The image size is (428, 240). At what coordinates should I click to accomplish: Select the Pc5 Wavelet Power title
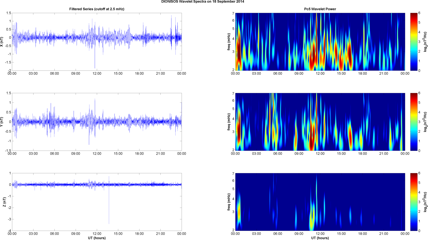tap(320, 9)
